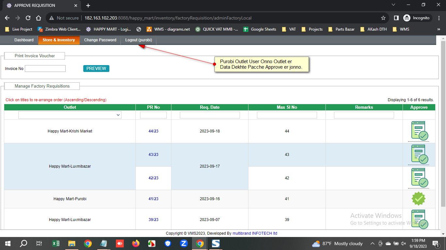Click the PREVIEW button
446x250 pixels.
click(x=96, y=68)
